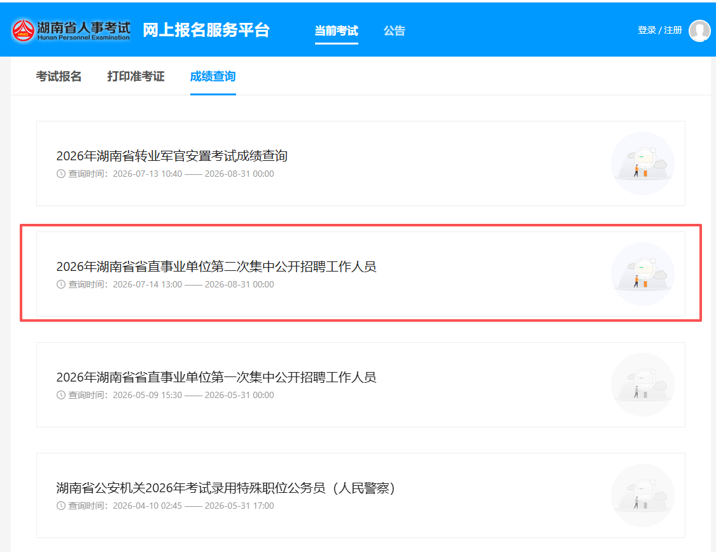Click clock icon beside 2026-04-10 02:45 time
The width and height of the screenshot is (716, 552).
(60, 506)
